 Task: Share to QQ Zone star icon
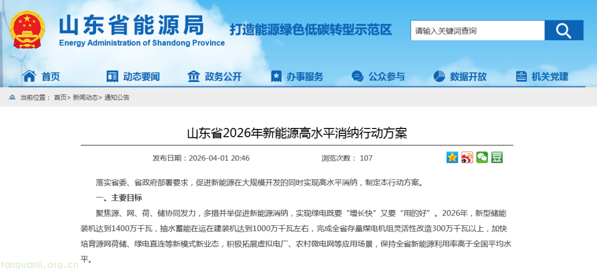[x=452, y=158]
